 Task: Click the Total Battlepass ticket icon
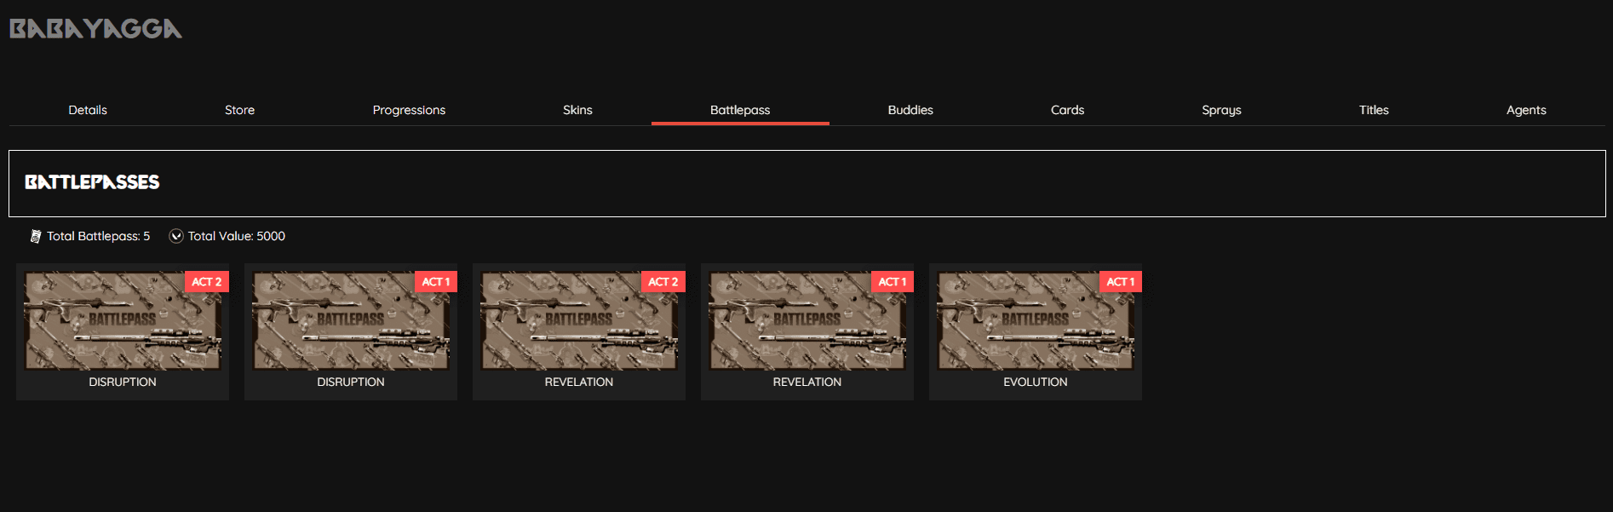click(35, 236)
